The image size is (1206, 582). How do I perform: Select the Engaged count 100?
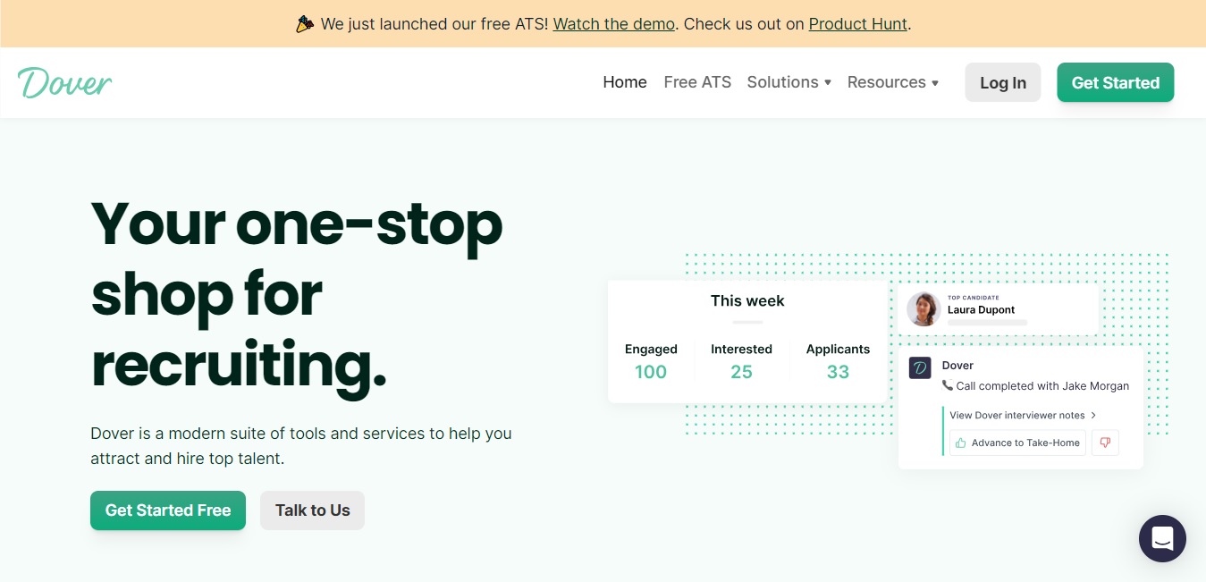coord(651,372)
